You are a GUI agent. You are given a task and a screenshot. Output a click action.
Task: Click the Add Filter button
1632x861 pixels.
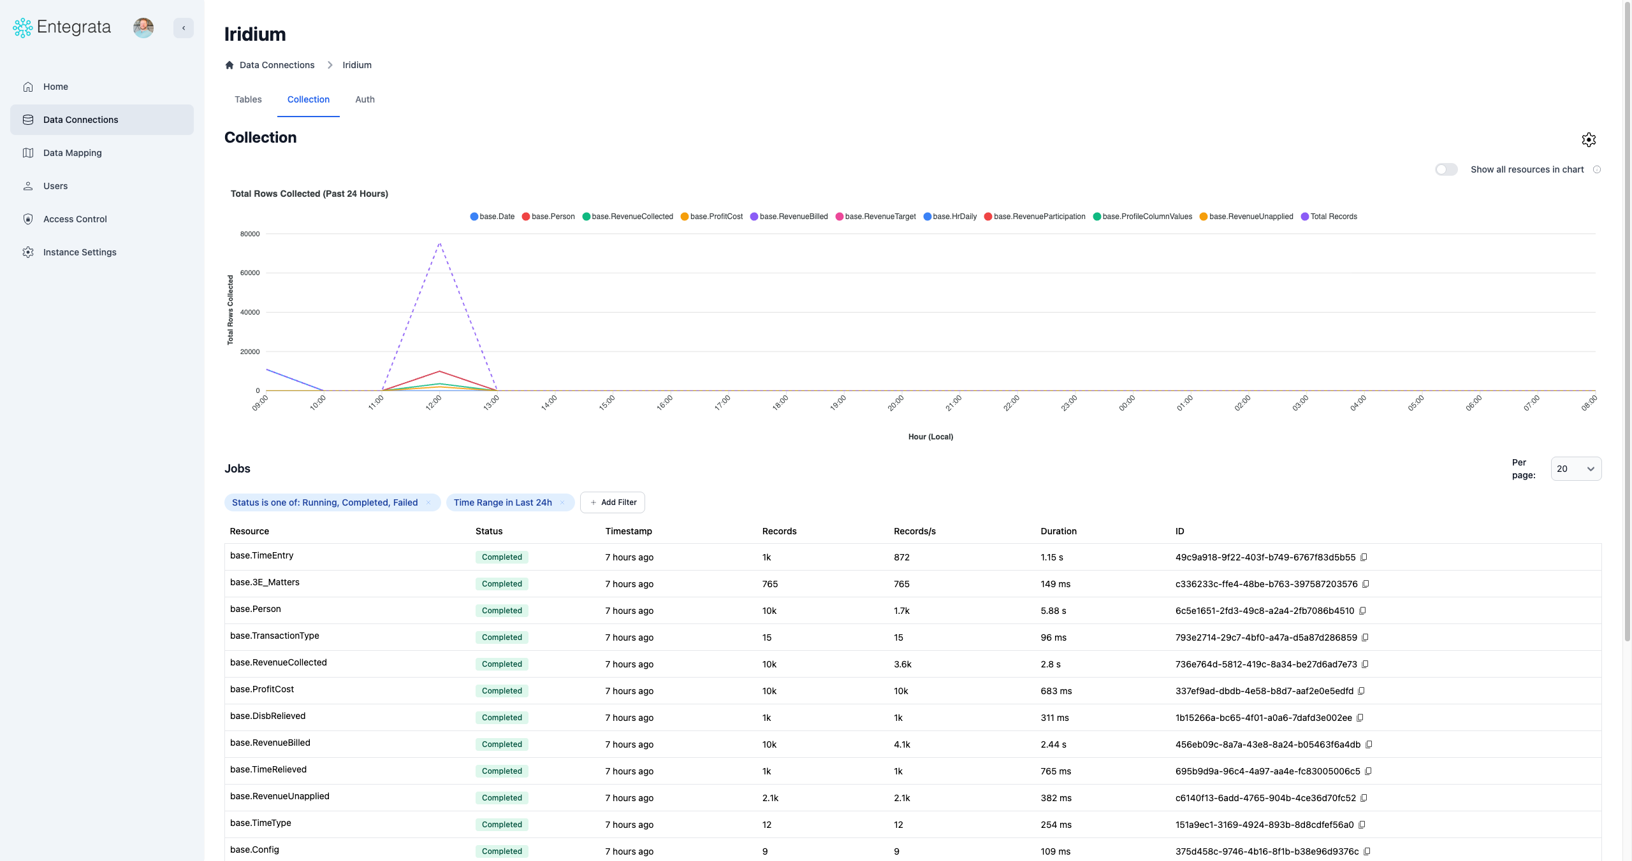612,502
